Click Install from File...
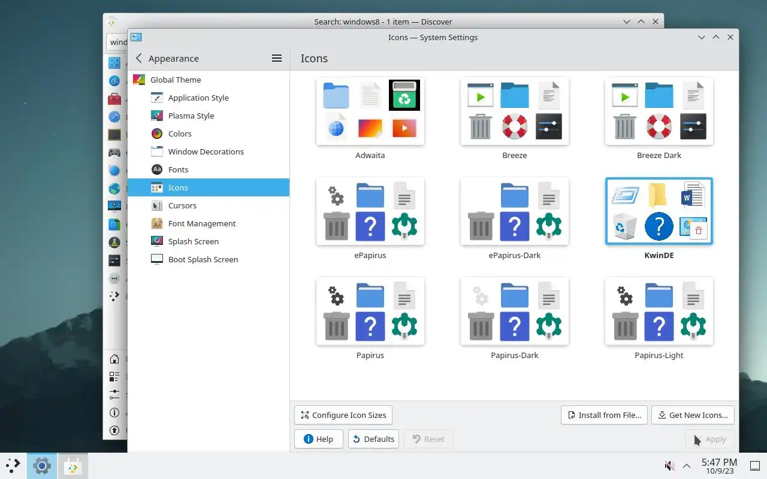 pyautogui.click(x=604, y=415)
